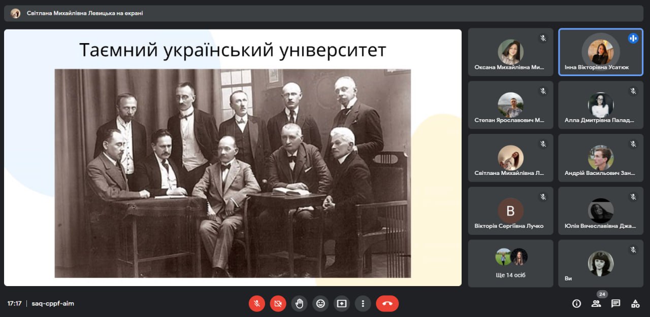The width and height of the screenshot is (650, 317).
Task: Select the Алла Дмитрівна participant tile
Action: (601, 105)
